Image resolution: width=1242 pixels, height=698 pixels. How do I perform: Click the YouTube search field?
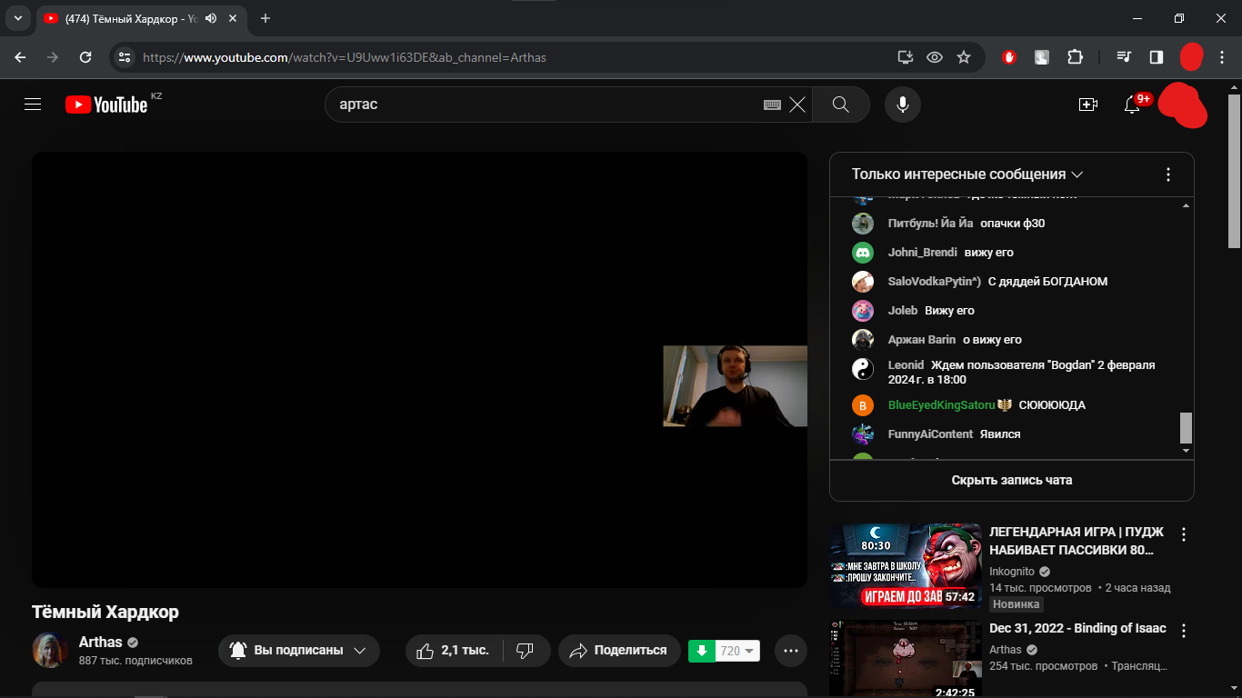546,105
